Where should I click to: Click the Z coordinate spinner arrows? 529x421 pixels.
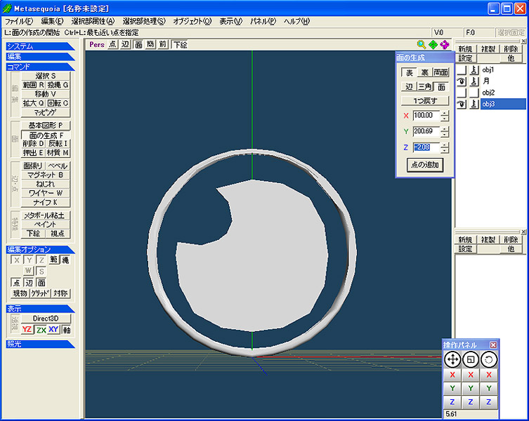pyautogui.click(x=445, y=147)
